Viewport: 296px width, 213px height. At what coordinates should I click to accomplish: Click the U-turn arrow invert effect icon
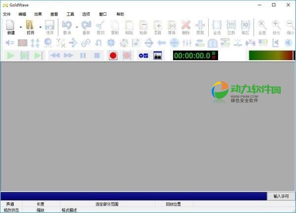point(98,43)
